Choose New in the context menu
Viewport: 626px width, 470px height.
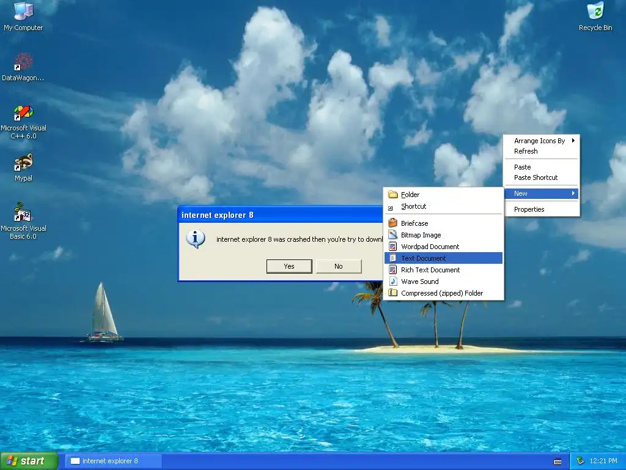tap(542, 193)
